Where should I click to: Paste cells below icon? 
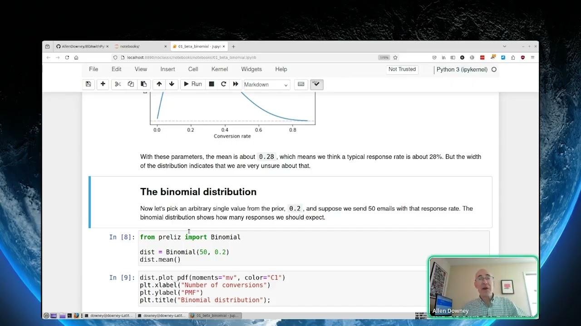coord(143,84)
